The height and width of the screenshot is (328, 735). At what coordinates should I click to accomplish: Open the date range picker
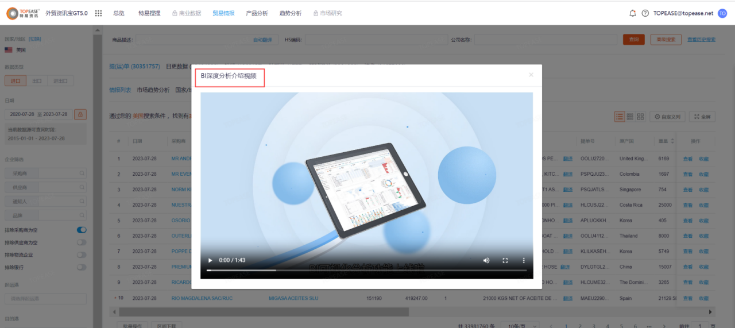tap(39, 114)
